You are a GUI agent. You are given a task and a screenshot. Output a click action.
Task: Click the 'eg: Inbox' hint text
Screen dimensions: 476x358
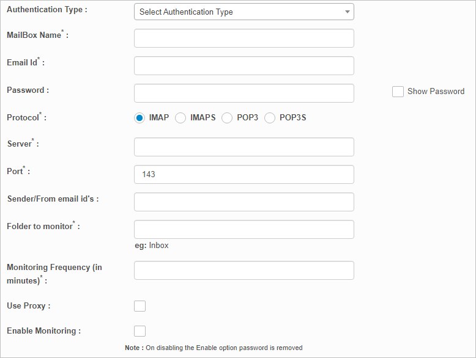(x=151, y=246)
